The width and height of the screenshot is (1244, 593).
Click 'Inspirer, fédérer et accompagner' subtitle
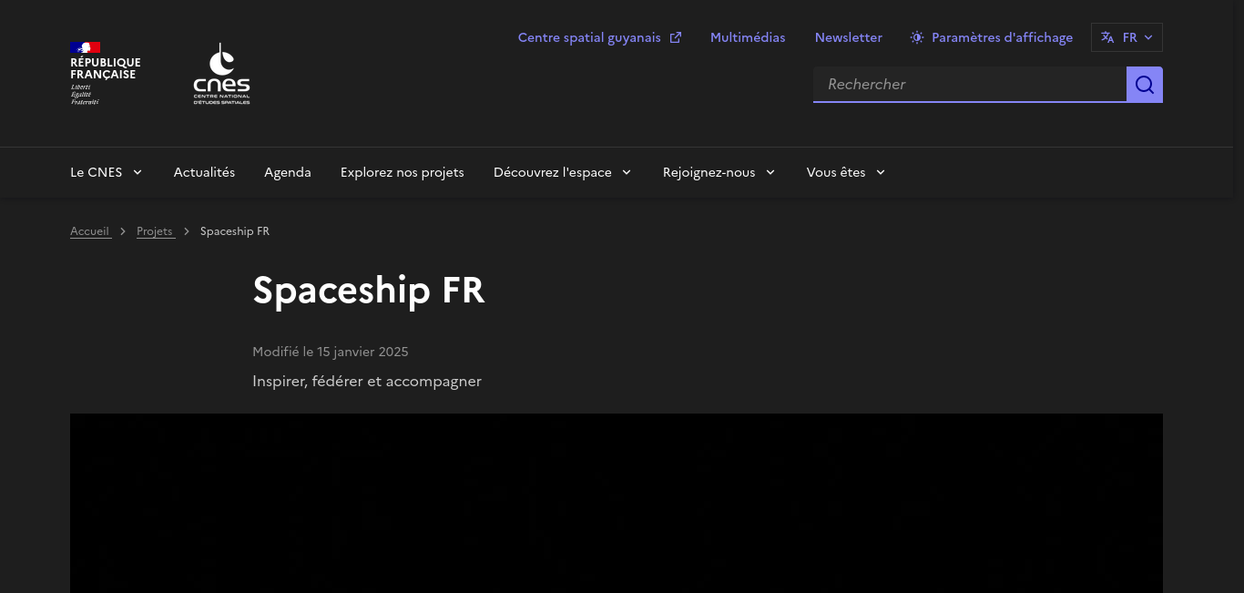(x=367, y=381)
